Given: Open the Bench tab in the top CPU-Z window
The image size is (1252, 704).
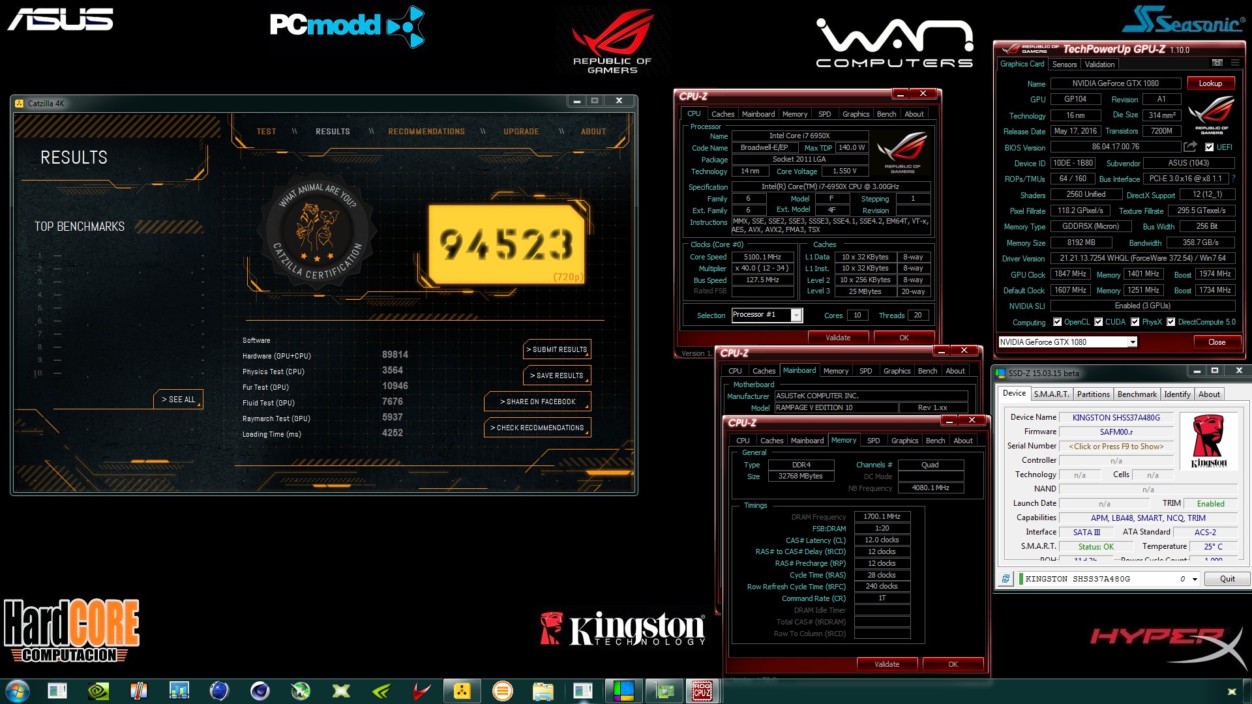Looking at the screenshot, I should coord(886,114).
